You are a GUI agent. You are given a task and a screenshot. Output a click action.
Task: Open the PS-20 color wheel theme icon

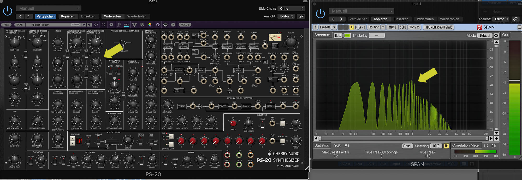pyautogui.click(x=150, y=25)
